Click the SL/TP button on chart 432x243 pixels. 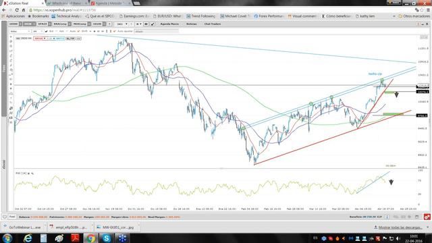[x=70, y=38]
